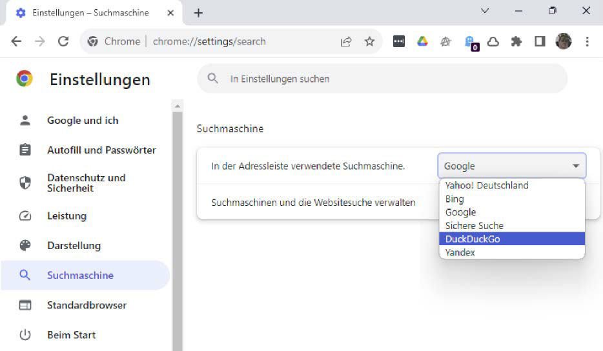
Task: Open Suchmaschinen und die Websitesuche verwalten
Action: pyautogui.click(x=313, y=202)
